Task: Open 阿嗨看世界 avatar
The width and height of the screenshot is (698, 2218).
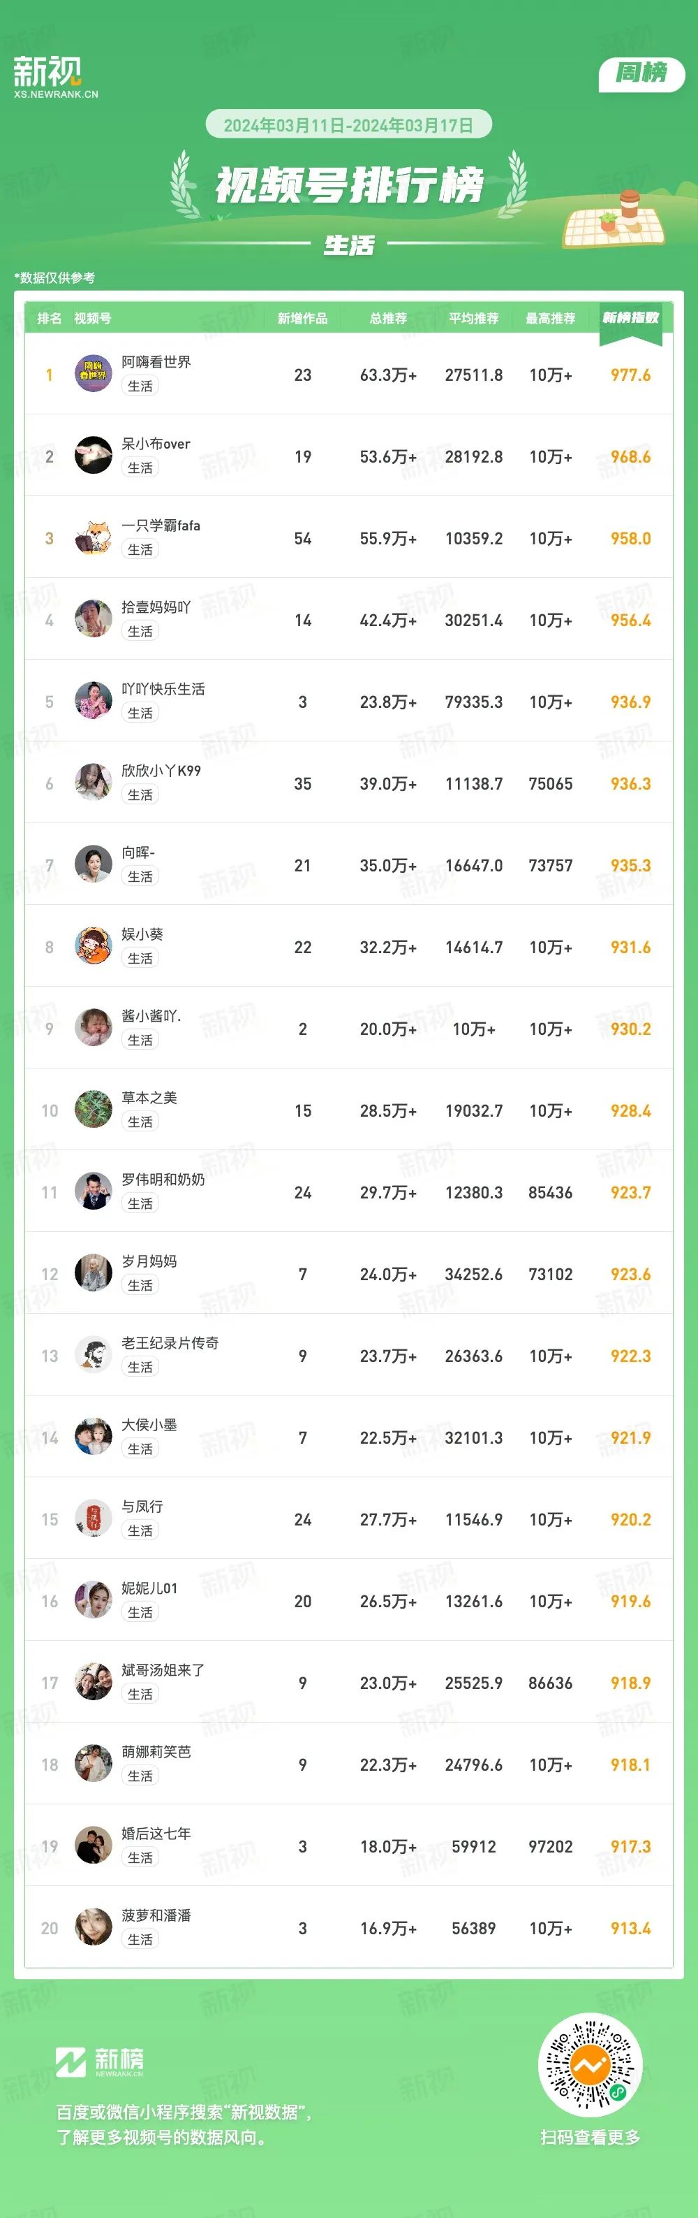Action: [94, 374]
